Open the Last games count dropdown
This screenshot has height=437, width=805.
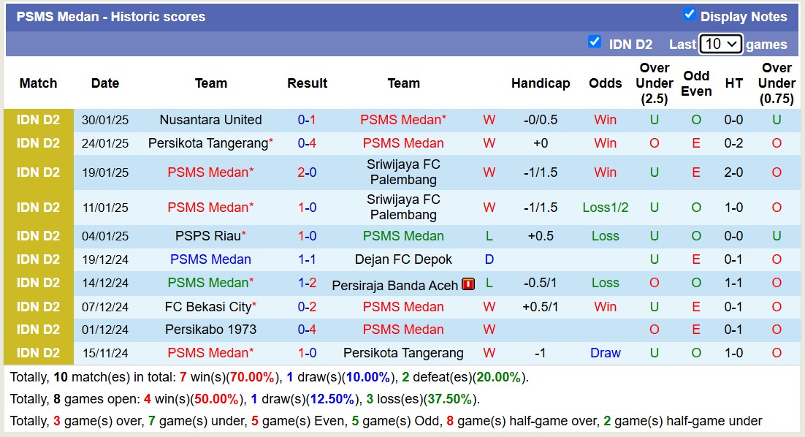pos(720,44)
